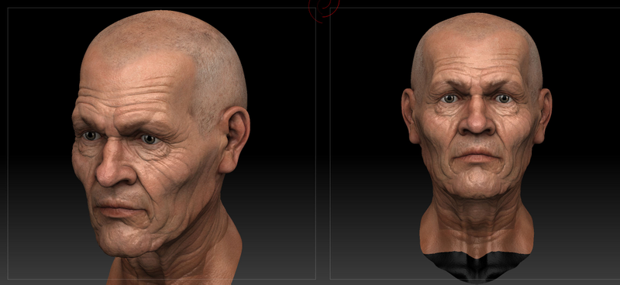Screen dimensions: 620x285
Task: Click the ear of the three-quarter view head
Action: click(x=236, y=140)
